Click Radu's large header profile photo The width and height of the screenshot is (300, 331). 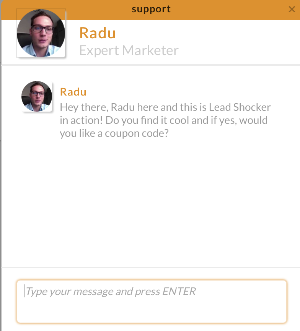coord(41,34)
